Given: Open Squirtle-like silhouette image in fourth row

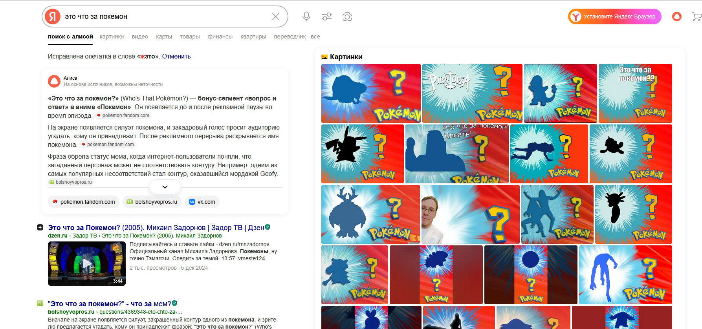Looking at the screenshot, I should [355, 275].
